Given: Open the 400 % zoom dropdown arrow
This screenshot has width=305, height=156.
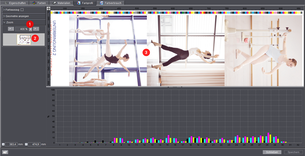Looking at the screenshot, I should 30,29.
